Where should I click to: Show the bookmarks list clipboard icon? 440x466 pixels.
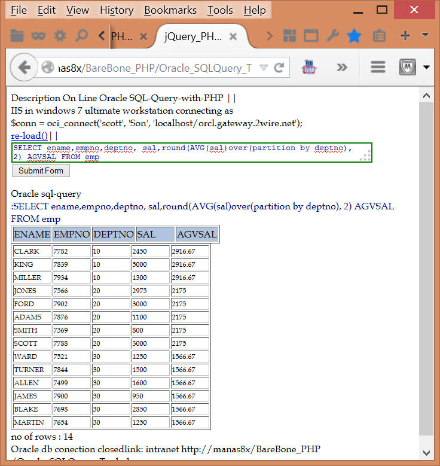tap(379, 36)
